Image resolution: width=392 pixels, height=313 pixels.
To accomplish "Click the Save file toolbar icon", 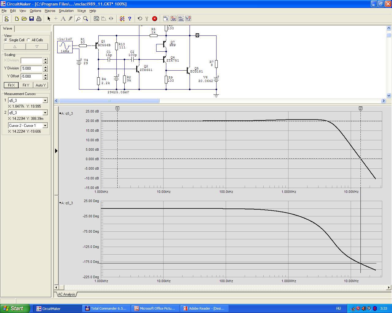I will 32,19.
